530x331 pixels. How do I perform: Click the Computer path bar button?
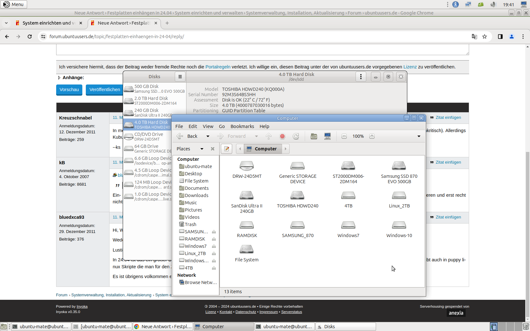[262, 149]
